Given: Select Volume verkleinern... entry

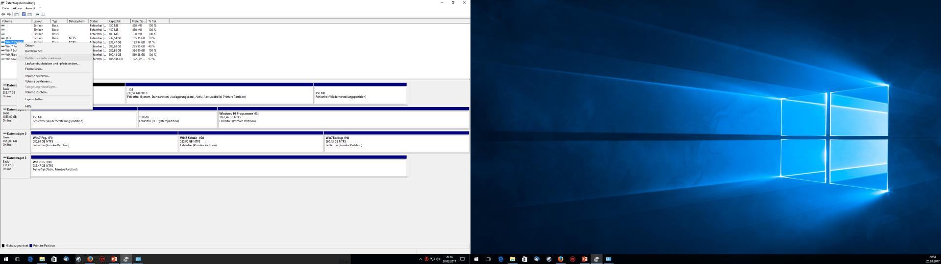Looking at the screenshot, I should pos(54,81).
